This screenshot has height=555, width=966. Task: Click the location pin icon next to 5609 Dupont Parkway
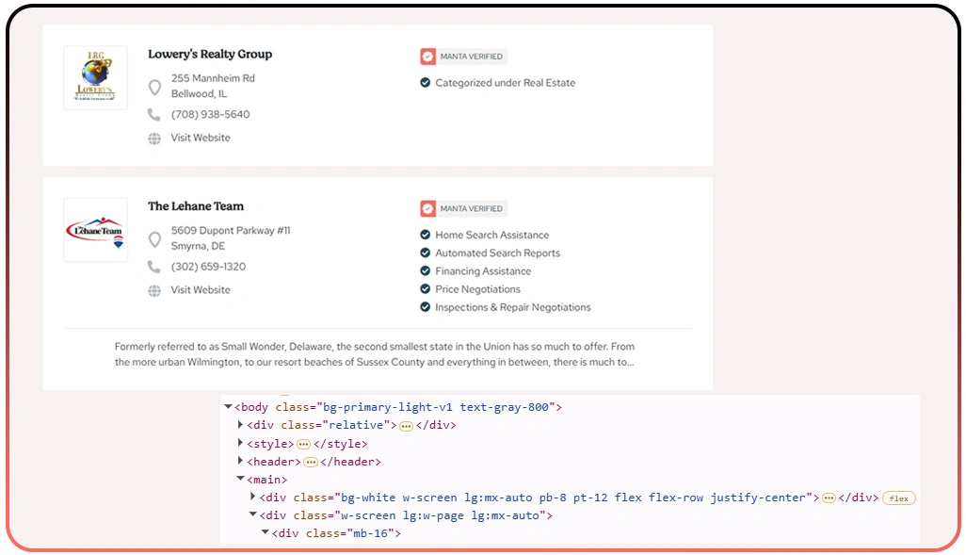tap(154, 239)
